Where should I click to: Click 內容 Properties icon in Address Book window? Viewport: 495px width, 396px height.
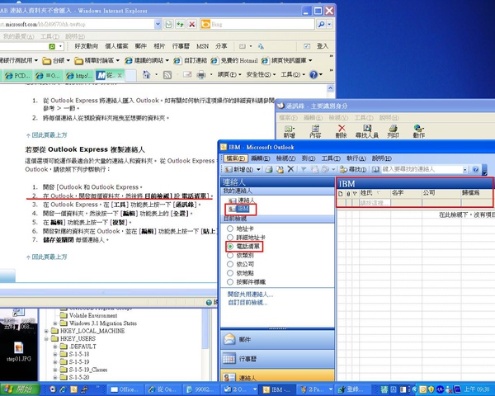tap(315, 131)
